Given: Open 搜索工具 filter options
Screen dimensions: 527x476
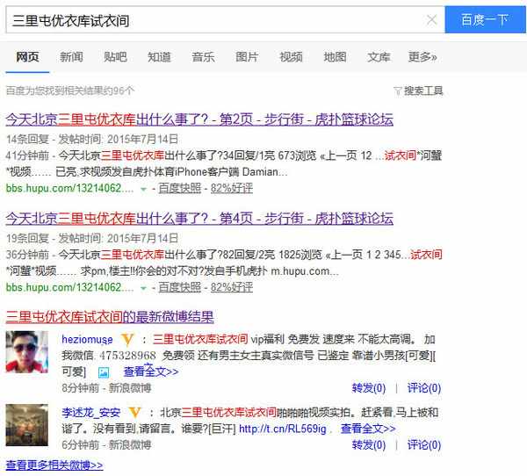Looking at the screenshot, I should pyautogui.click(x=423, y=90).
